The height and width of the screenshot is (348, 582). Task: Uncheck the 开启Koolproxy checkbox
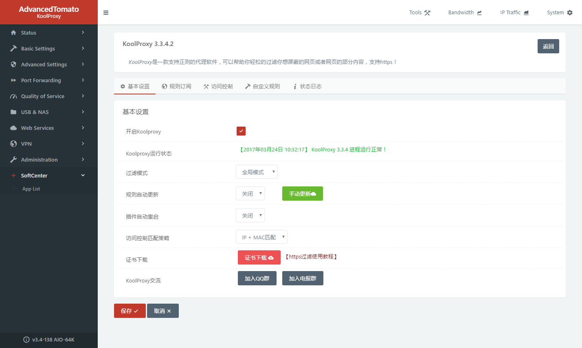point(241,131)
